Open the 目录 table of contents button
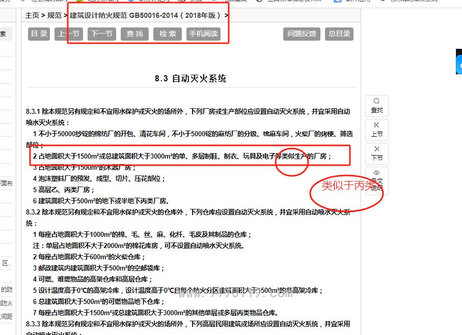 [39, 34]
